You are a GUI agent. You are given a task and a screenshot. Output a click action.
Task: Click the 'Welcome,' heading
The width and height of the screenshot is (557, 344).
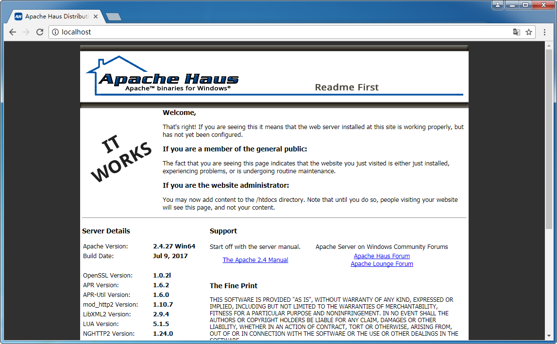tap(179, 113)
